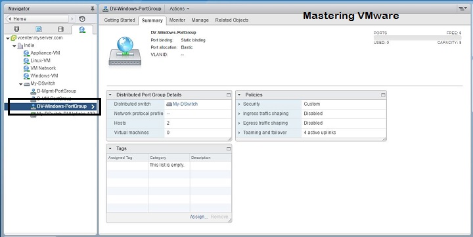Maximize the Distributed Port Group Details panel
473x237 pixels.
[229, 95]
